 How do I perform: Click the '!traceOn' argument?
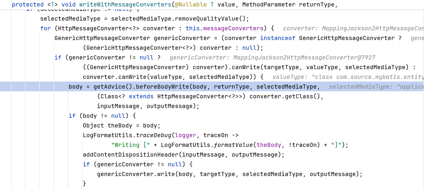coord(303,145)
